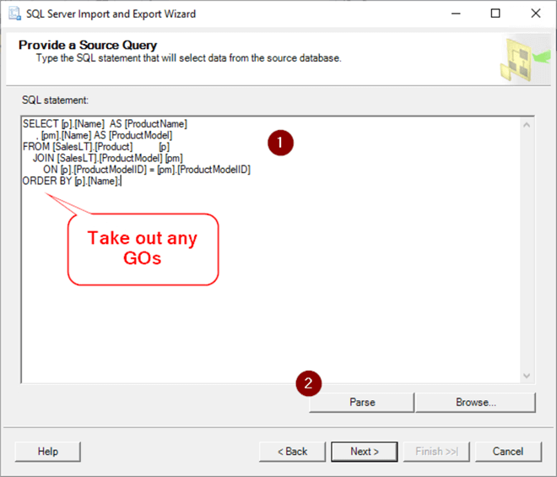Maximize the wizard window
Screen dimensions: 557x477
click(x=495, y=14)
